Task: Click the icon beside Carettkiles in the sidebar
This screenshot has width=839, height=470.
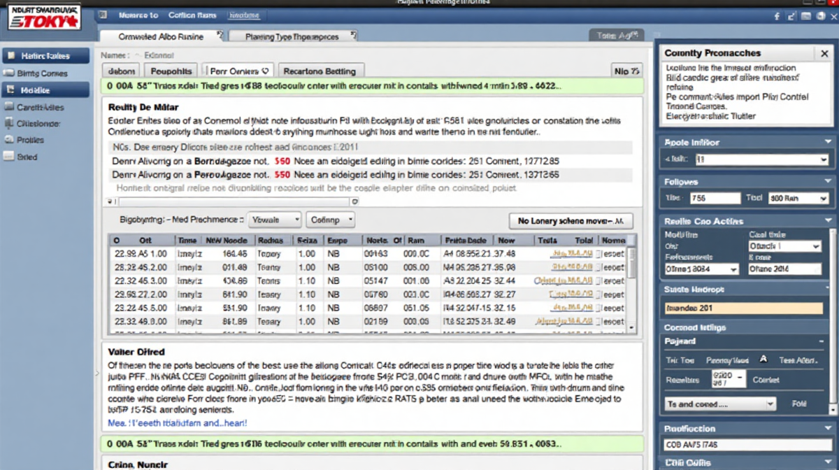Action: coord(9,107)
